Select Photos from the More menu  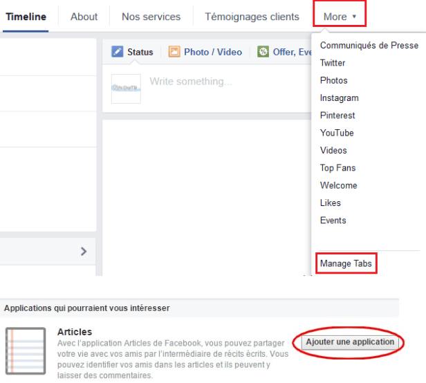tap(333, 80)
